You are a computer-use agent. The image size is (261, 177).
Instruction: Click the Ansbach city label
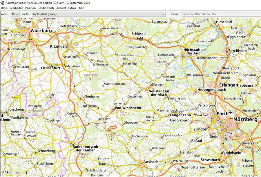pyautogui.click(x=152, y=162)
